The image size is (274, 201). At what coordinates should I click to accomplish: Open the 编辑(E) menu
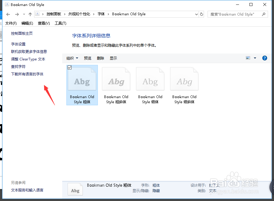click(x=27, y=23)
